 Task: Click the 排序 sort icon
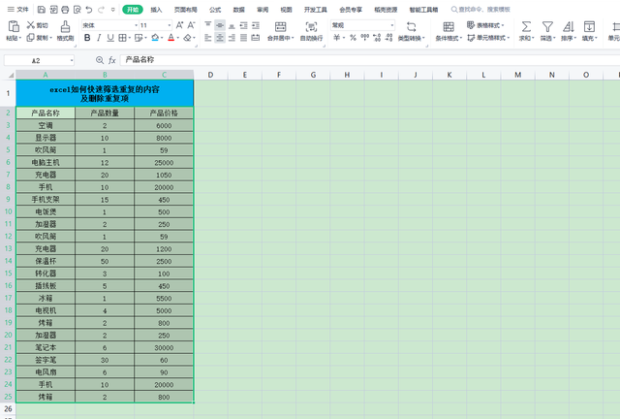[569, 26]
